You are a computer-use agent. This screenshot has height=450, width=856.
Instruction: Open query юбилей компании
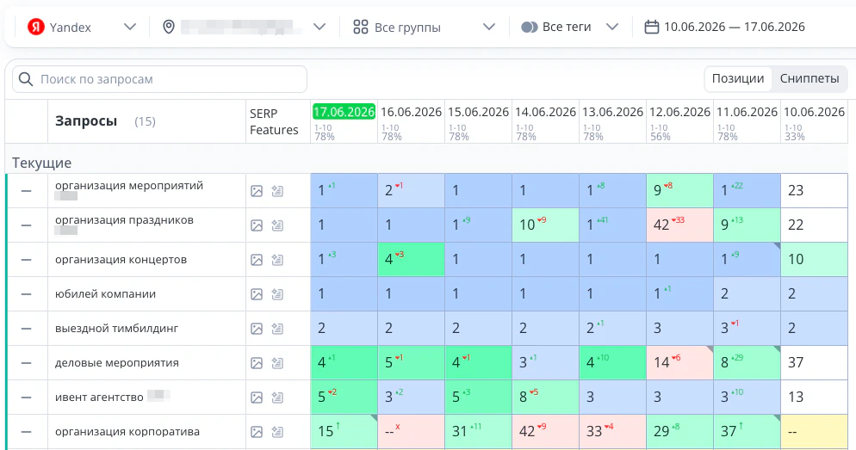click(x=105, y=294)
